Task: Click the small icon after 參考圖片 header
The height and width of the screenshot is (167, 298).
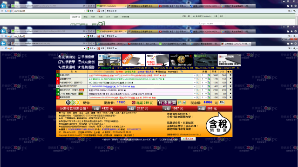Action: point(182,71)
